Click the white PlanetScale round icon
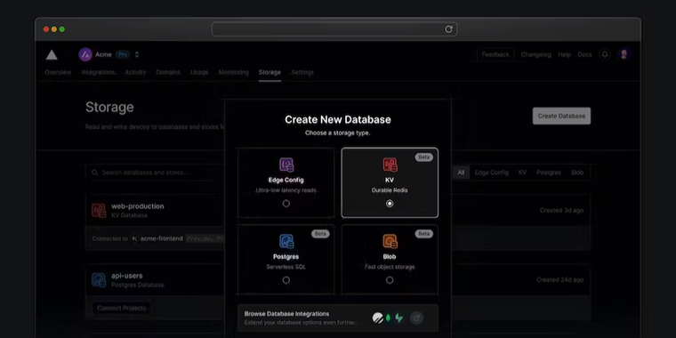This screenshot has width=676, height=338. click(x=378, y=318)
